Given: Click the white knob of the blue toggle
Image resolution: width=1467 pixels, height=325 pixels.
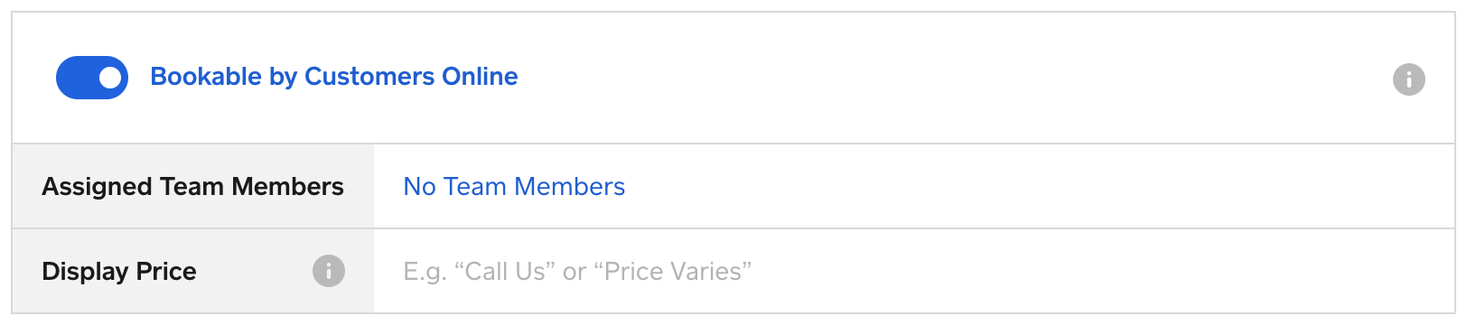Looking at the screenshot, I should pyautogui.click(x=110, y=78).
